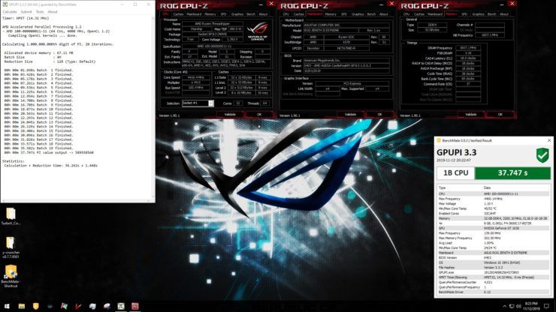Select Mainboard tab in right CPU-Z window
This screenshot has width=556, height=312.
(435, 14)
